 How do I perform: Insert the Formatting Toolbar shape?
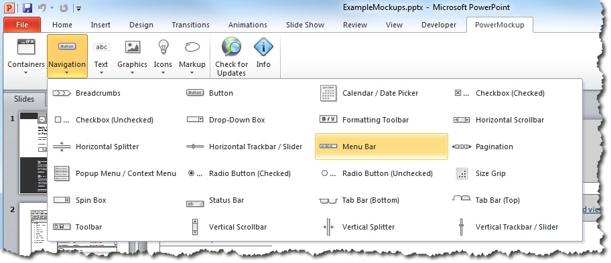(381, 120)
